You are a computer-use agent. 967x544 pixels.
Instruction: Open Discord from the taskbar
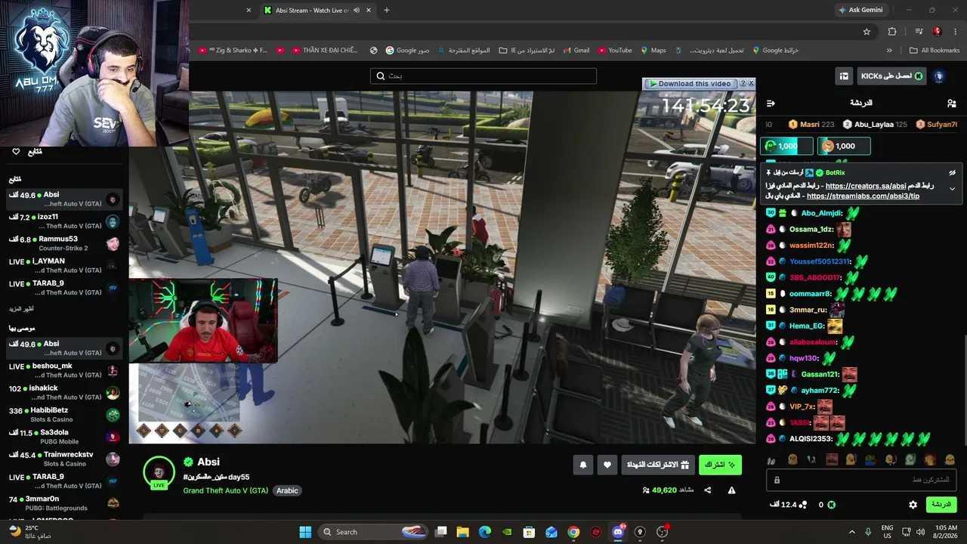coord(618,532)
